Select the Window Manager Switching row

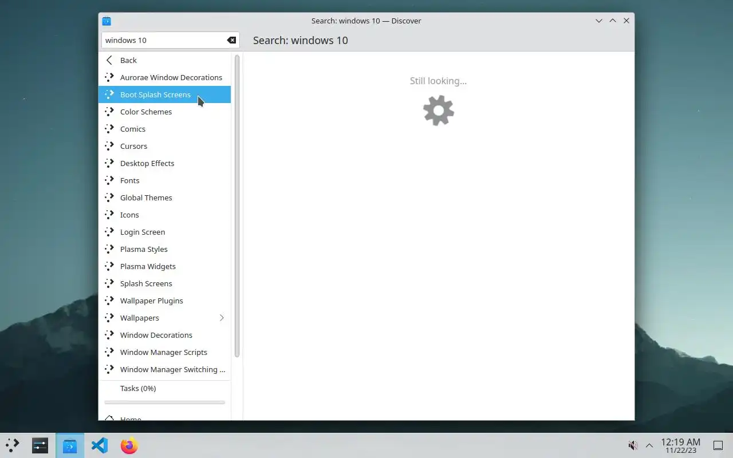[165, 369]
